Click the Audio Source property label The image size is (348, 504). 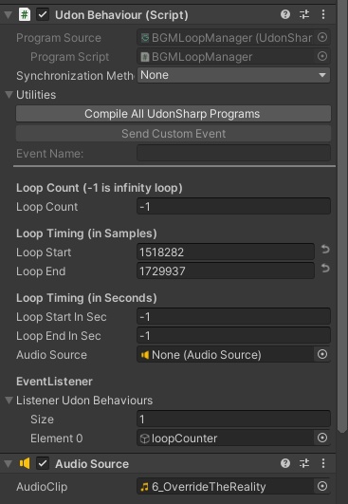[x=51, y=355]
